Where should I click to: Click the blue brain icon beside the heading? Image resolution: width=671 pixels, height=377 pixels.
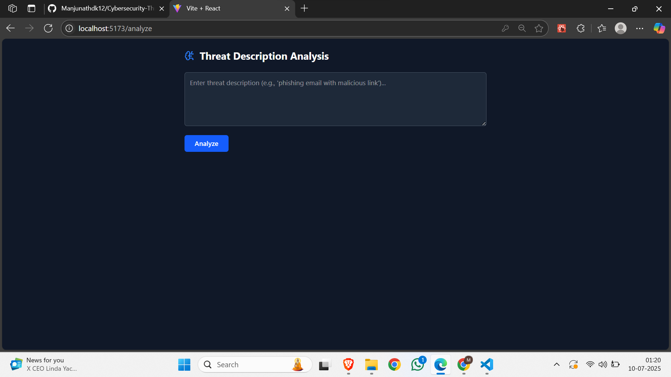(x=189, y=56)
